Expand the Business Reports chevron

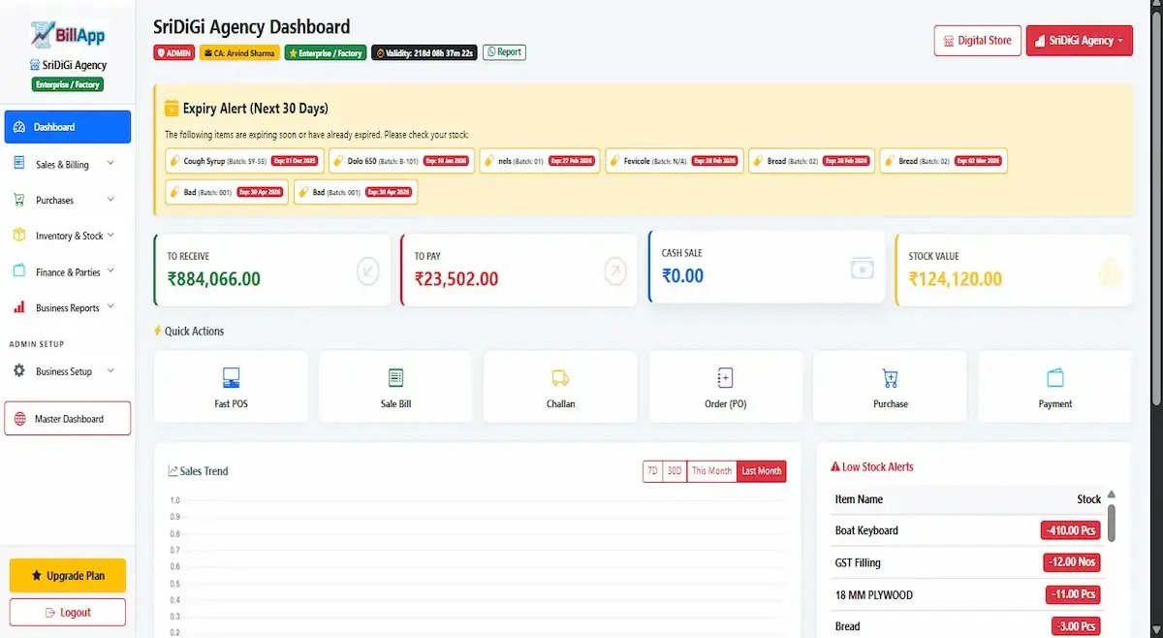110,306
